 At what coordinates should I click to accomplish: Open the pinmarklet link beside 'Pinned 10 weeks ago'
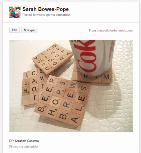63,15
